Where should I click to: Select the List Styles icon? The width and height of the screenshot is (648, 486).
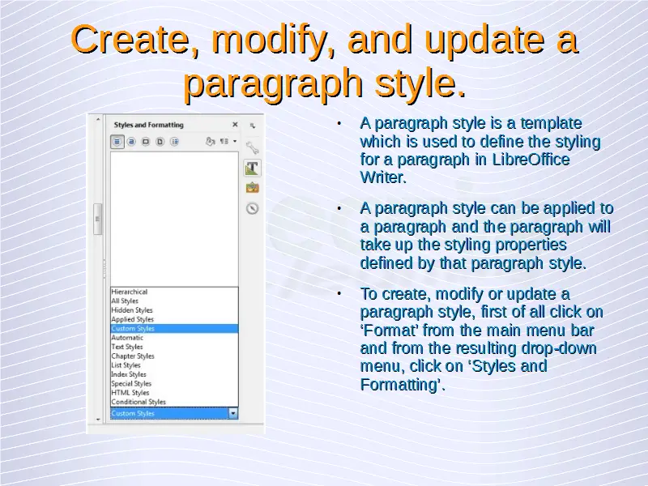point(173,141)
